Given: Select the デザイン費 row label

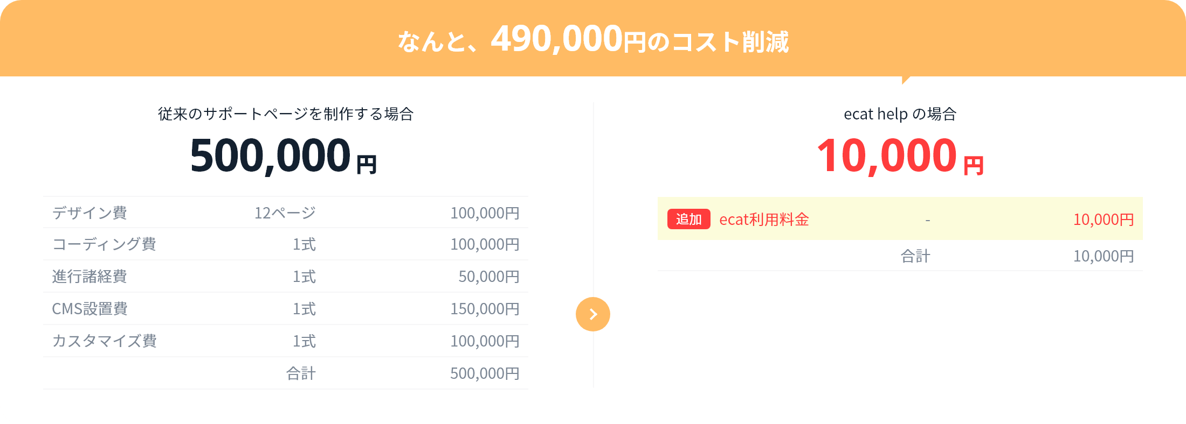Looking at the screenshot, I should (x=89, y=213).
